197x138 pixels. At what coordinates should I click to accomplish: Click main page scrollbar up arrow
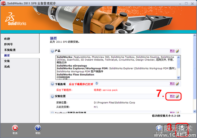coord(194,35)
